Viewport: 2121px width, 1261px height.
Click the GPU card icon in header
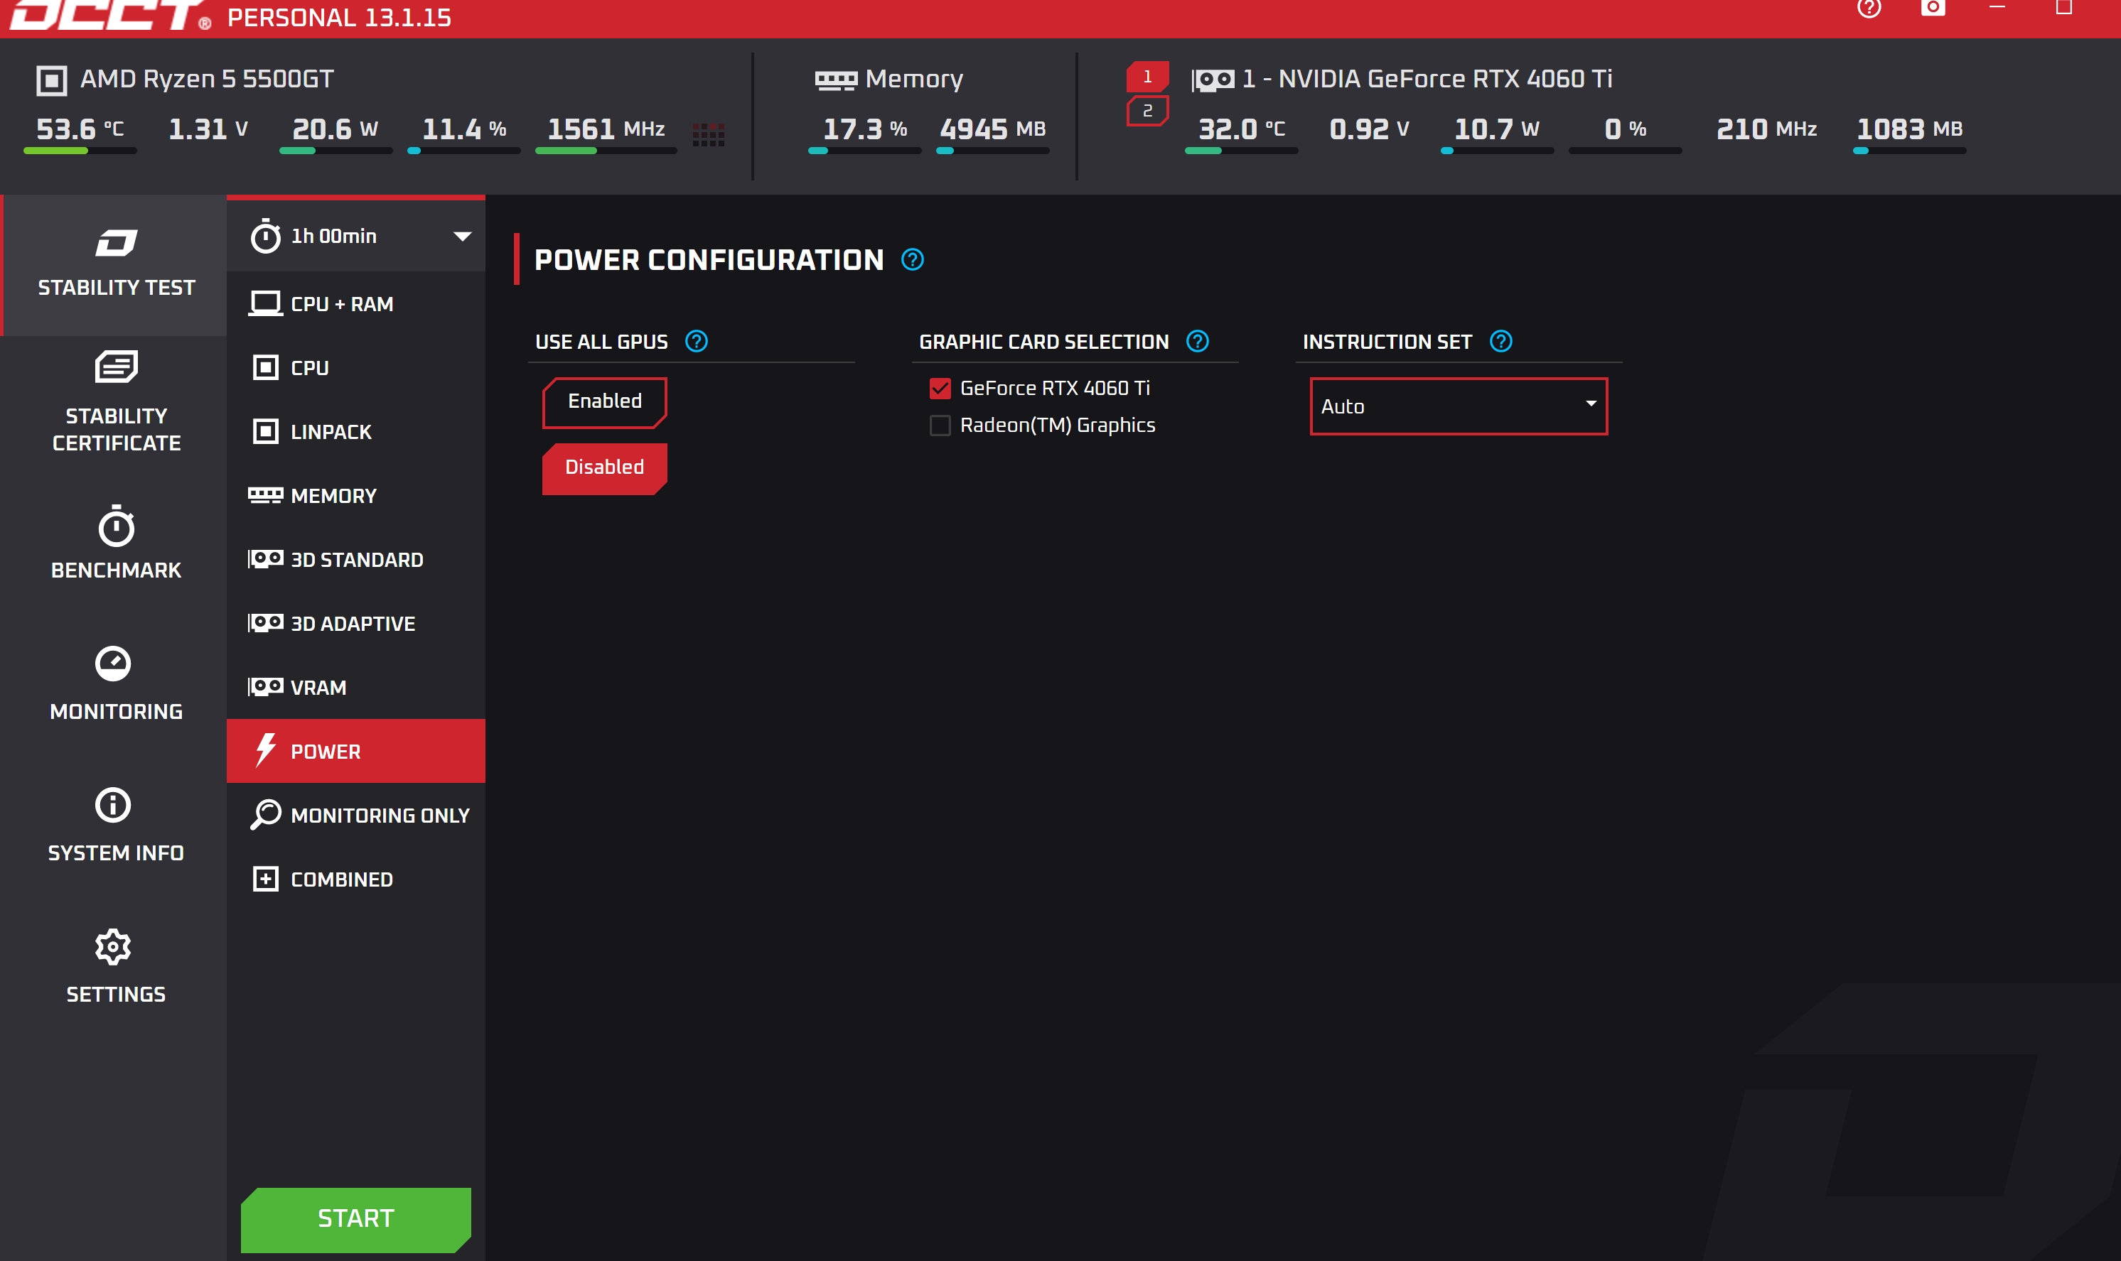(1212, 81)
